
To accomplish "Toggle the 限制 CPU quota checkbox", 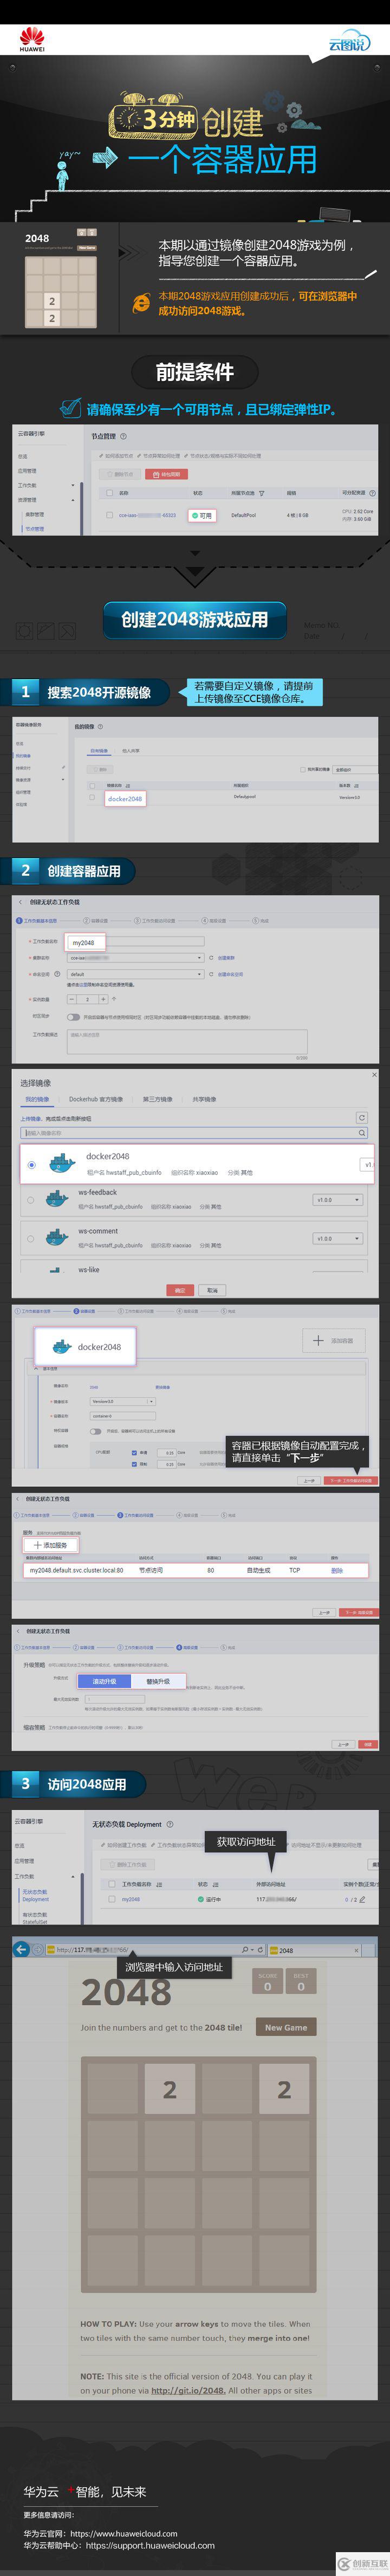I will click(x=134, y=1464).
